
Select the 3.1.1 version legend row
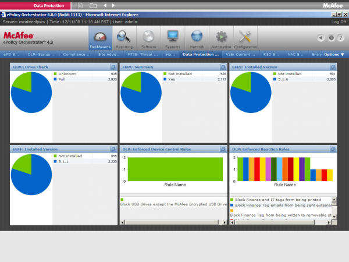click(x=86, y=161)
